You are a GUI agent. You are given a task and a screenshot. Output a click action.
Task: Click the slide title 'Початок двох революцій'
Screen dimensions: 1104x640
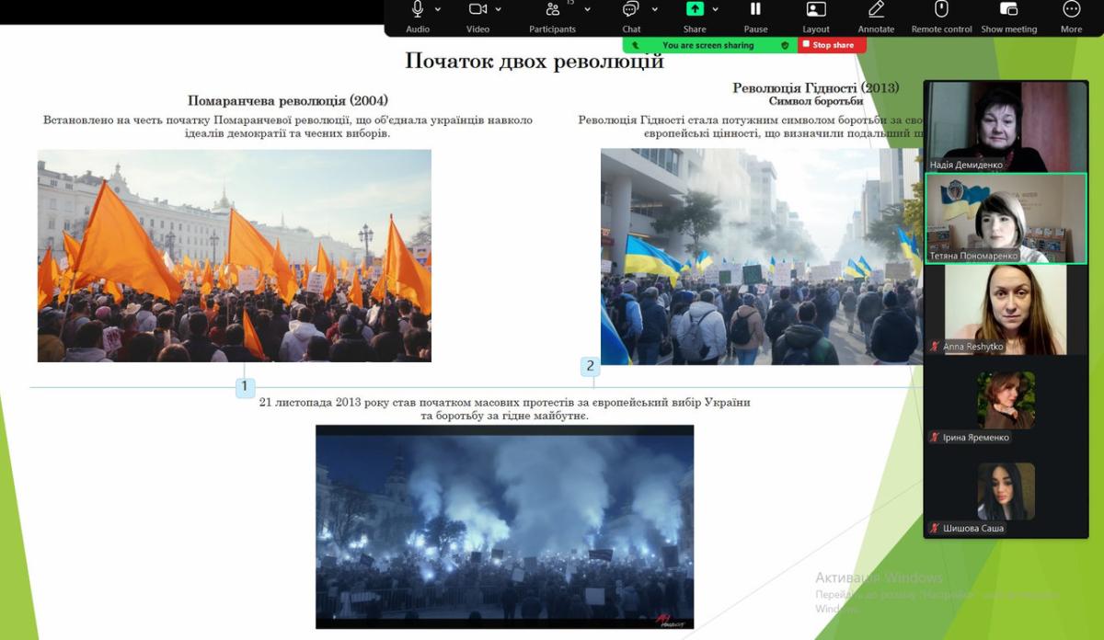[535, 62]
